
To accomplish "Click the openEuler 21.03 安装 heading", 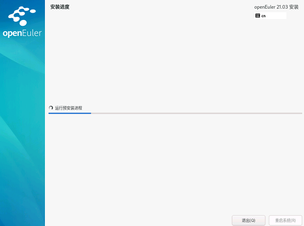I will pyautogui.click(x=276, y=7).
